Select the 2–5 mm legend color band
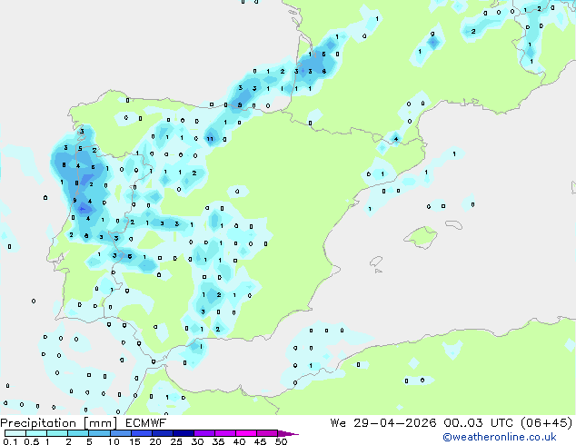Image resolution: width=576 pixels, height=445 pixels. (78, 433)
